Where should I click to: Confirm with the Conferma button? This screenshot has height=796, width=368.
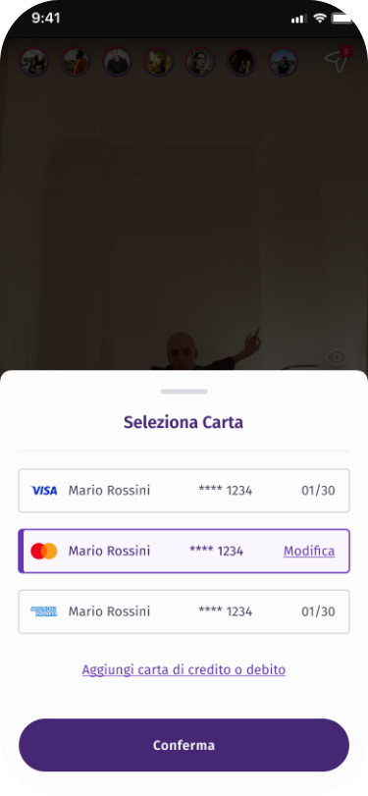coord(184,745)
